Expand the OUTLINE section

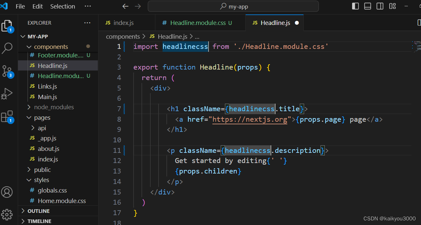tap(58, 211)
